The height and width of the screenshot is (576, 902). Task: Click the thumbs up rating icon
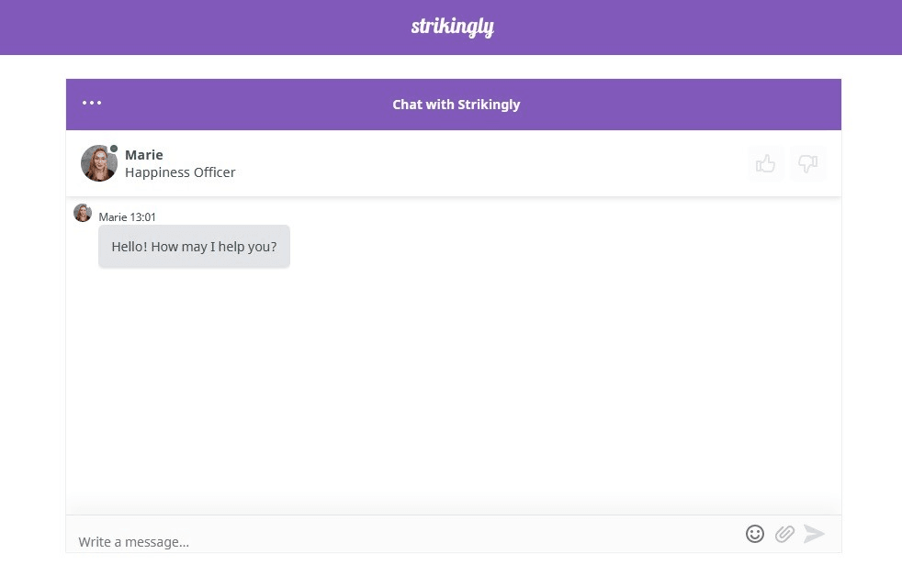[x=765, y=163]
